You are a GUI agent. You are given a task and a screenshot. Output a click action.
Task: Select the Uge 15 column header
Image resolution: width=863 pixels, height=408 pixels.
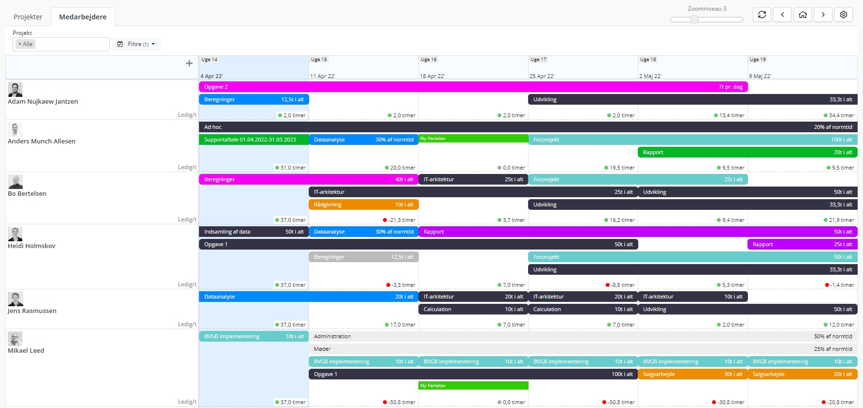click(x=364, y=67)
